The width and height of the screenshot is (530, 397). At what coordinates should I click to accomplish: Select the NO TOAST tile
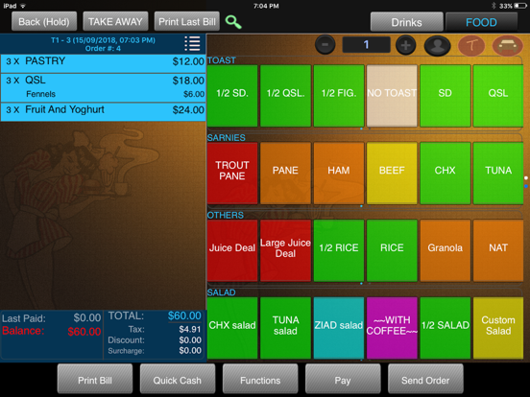click(x=392, y=96)
